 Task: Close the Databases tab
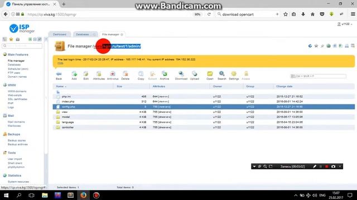(94, 34)
